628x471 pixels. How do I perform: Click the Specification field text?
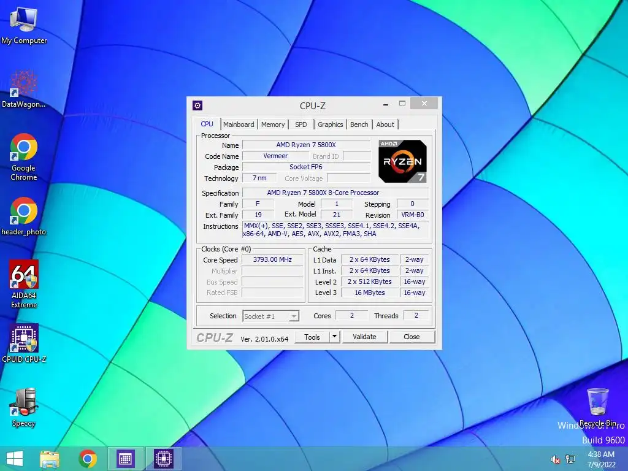click(335, 193)
